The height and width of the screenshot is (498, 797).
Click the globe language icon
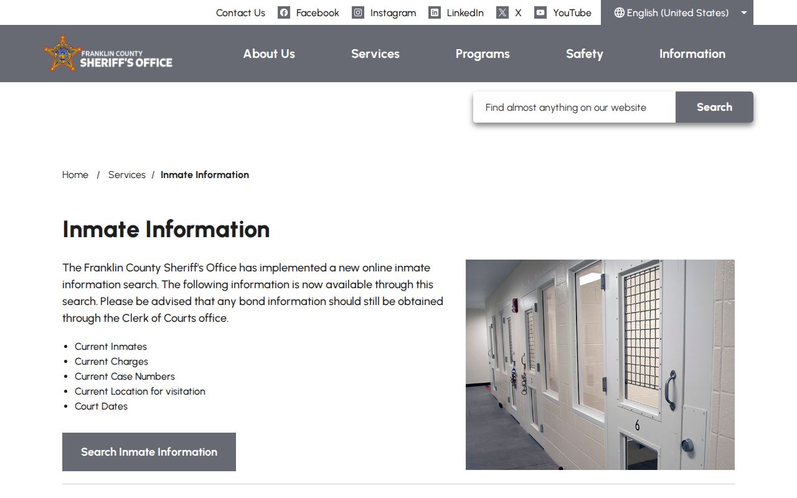[x=619, y=12]
